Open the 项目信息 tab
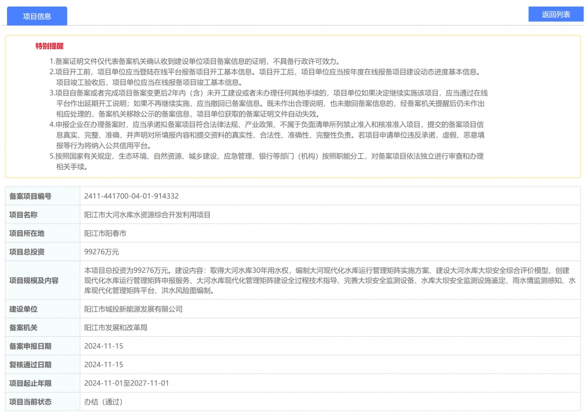Screen dimensions: 587x416 tap(37, 16)
